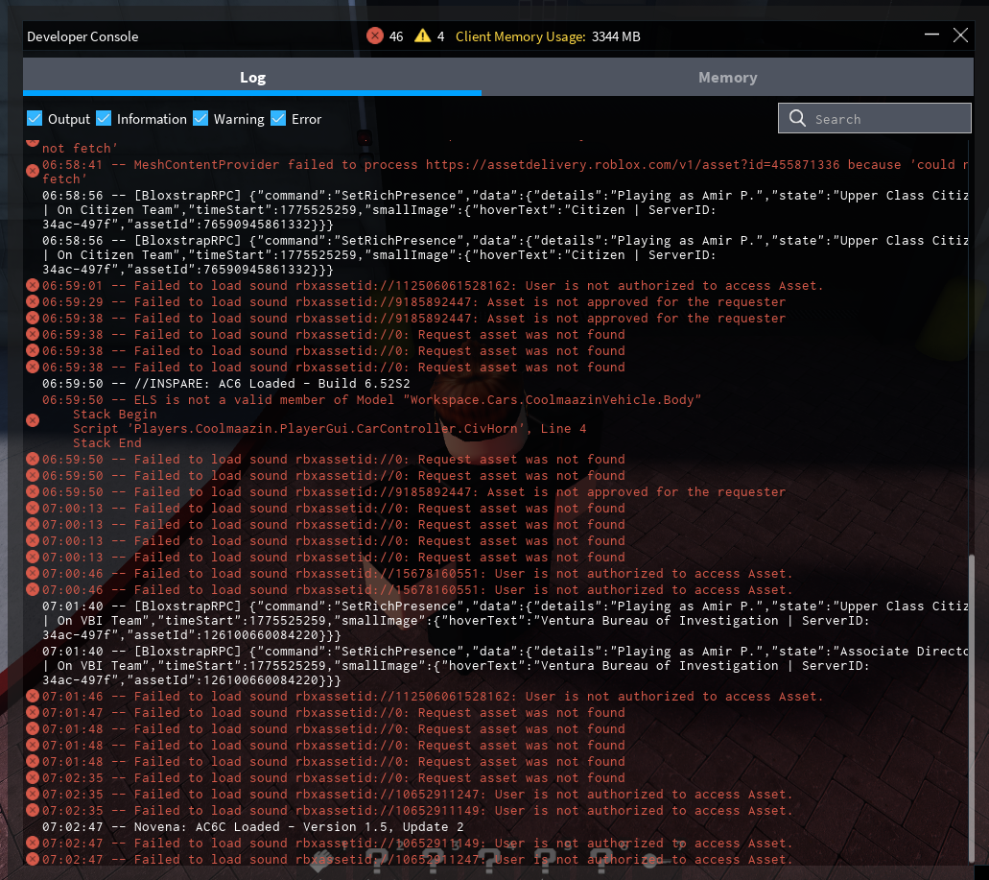
Task: Click error icon on MeshContentProvider 06:58:41 entry
Action: pyautogui.click(x=33, y=171)
